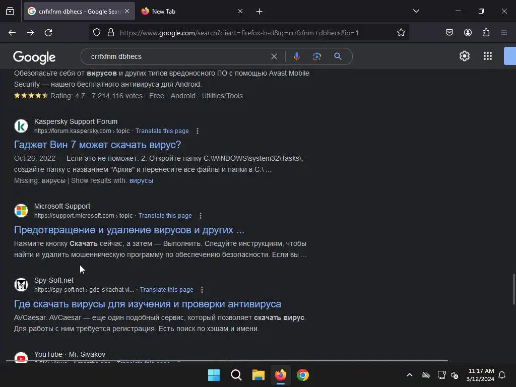516x387 pixels.
Task: Reload the current page
Action: [48, 33]
